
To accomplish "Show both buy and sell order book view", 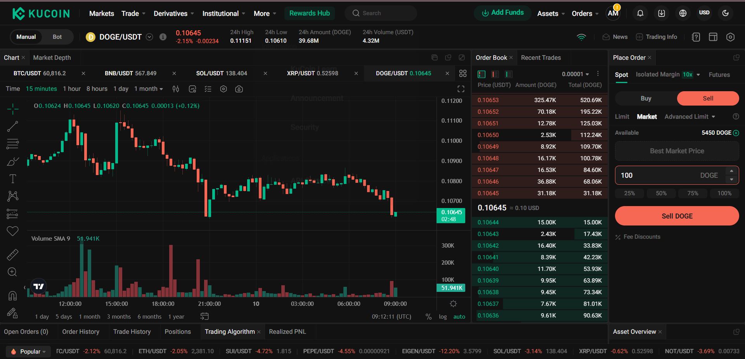I will pyautogui.click(x=482, y=74).
